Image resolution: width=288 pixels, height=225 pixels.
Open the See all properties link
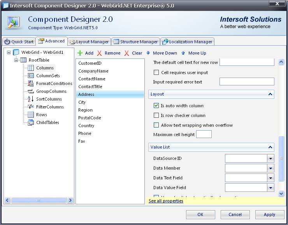point(166,201)
